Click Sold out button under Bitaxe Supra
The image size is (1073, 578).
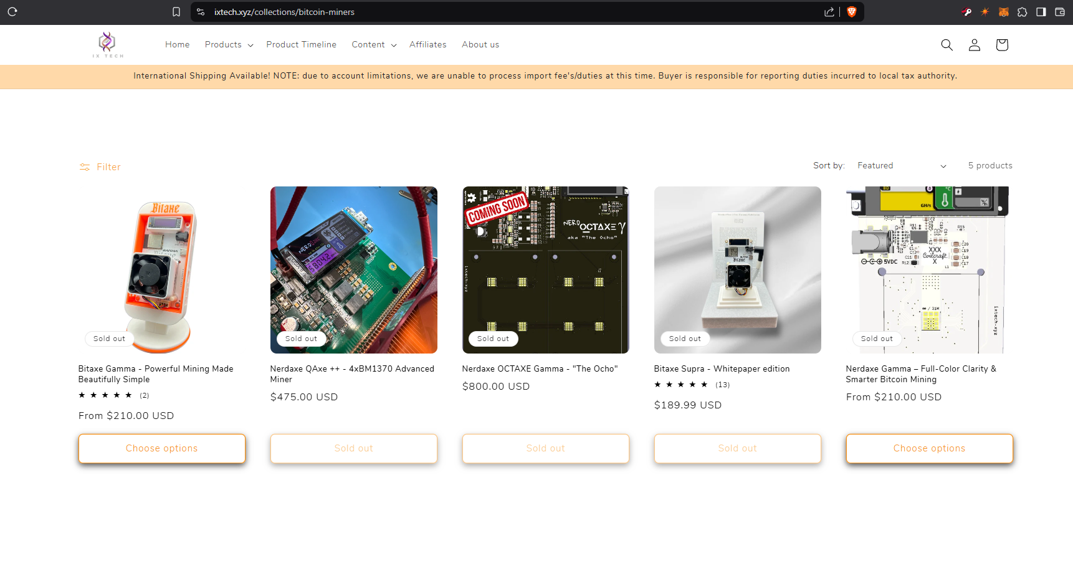tap(738, 448)
